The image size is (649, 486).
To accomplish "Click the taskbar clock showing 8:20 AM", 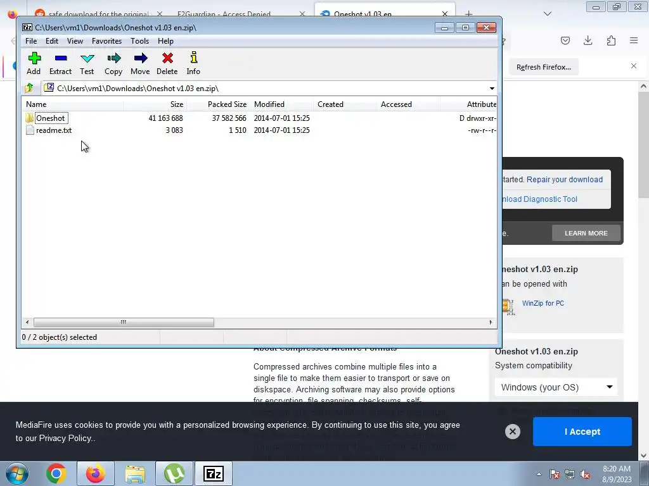I will (x=617, y=474).
